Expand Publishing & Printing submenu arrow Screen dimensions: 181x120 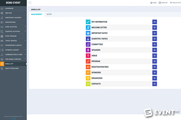coord(25,59)
